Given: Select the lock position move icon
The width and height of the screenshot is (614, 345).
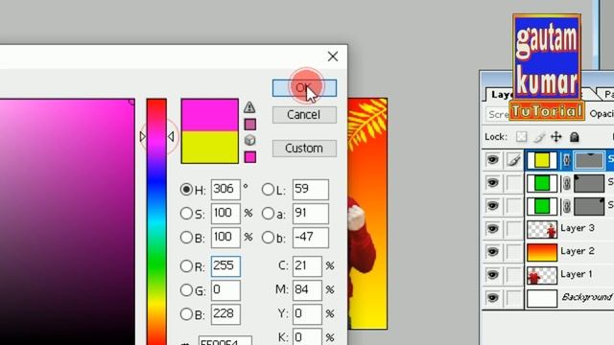Looking at the screenshot, I should (556, 137).
